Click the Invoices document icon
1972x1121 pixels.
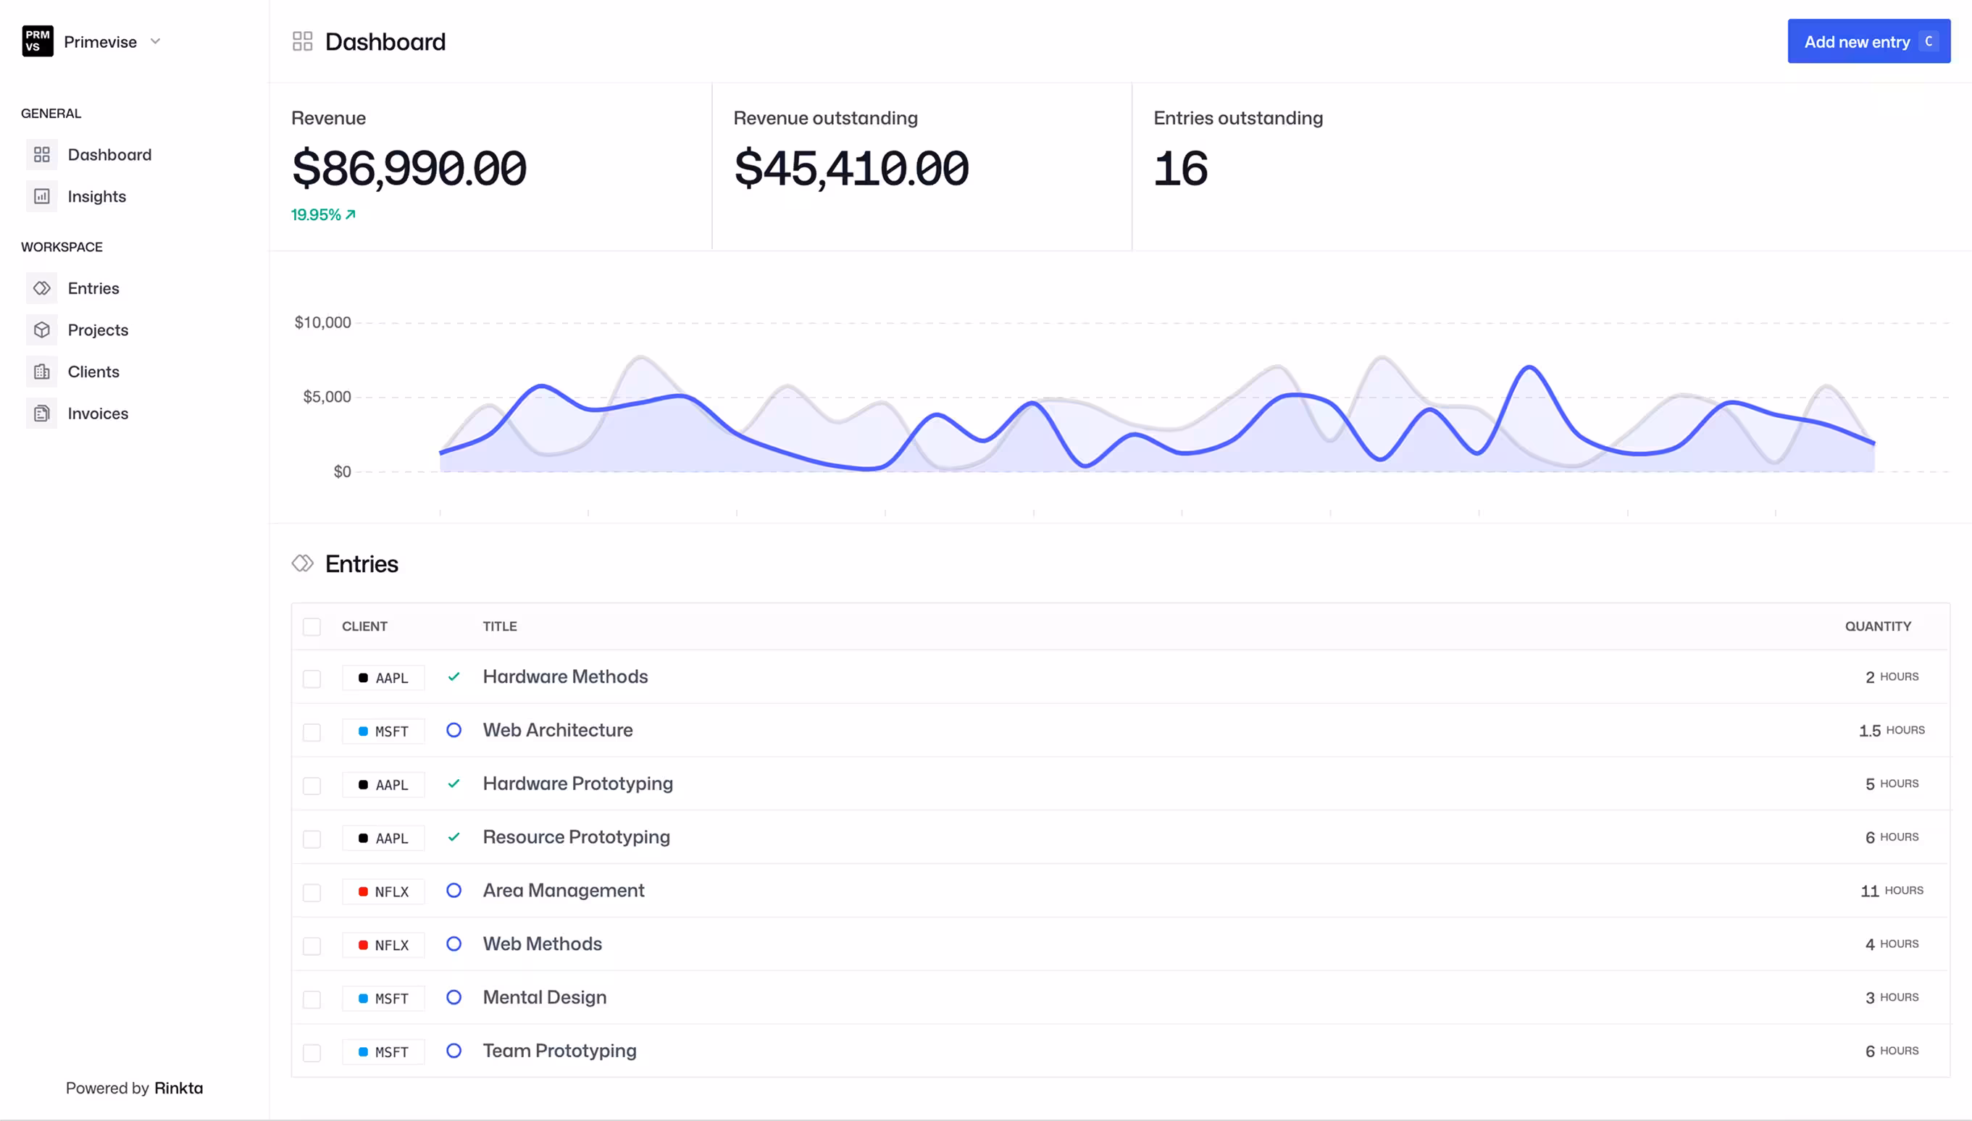41,413
